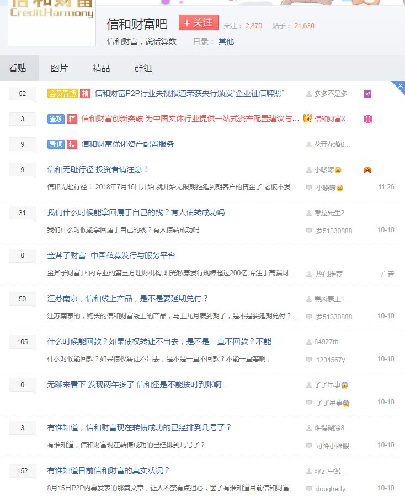Open post 信和财富优化资产配置服务
The height and width of the screenshot is (498, 405).
(x=127, y=144)
